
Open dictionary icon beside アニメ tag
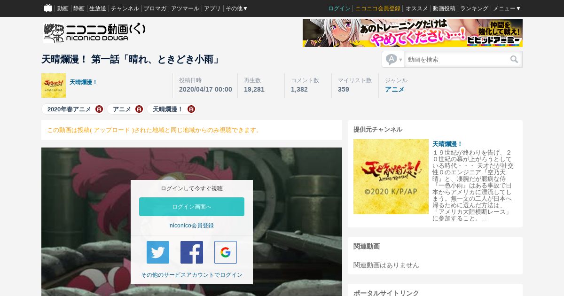point(139,109)
